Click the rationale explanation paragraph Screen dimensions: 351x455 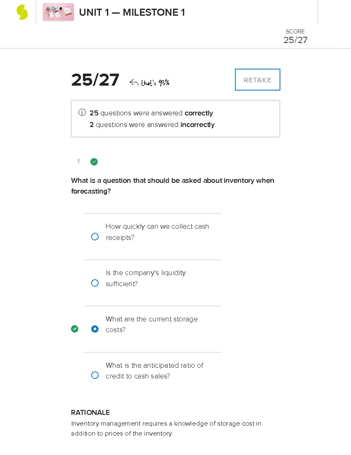pos(166,428)
